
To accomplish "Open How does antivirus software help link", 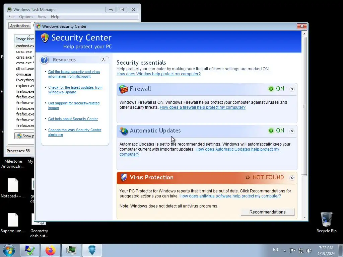I will (230, 196).
